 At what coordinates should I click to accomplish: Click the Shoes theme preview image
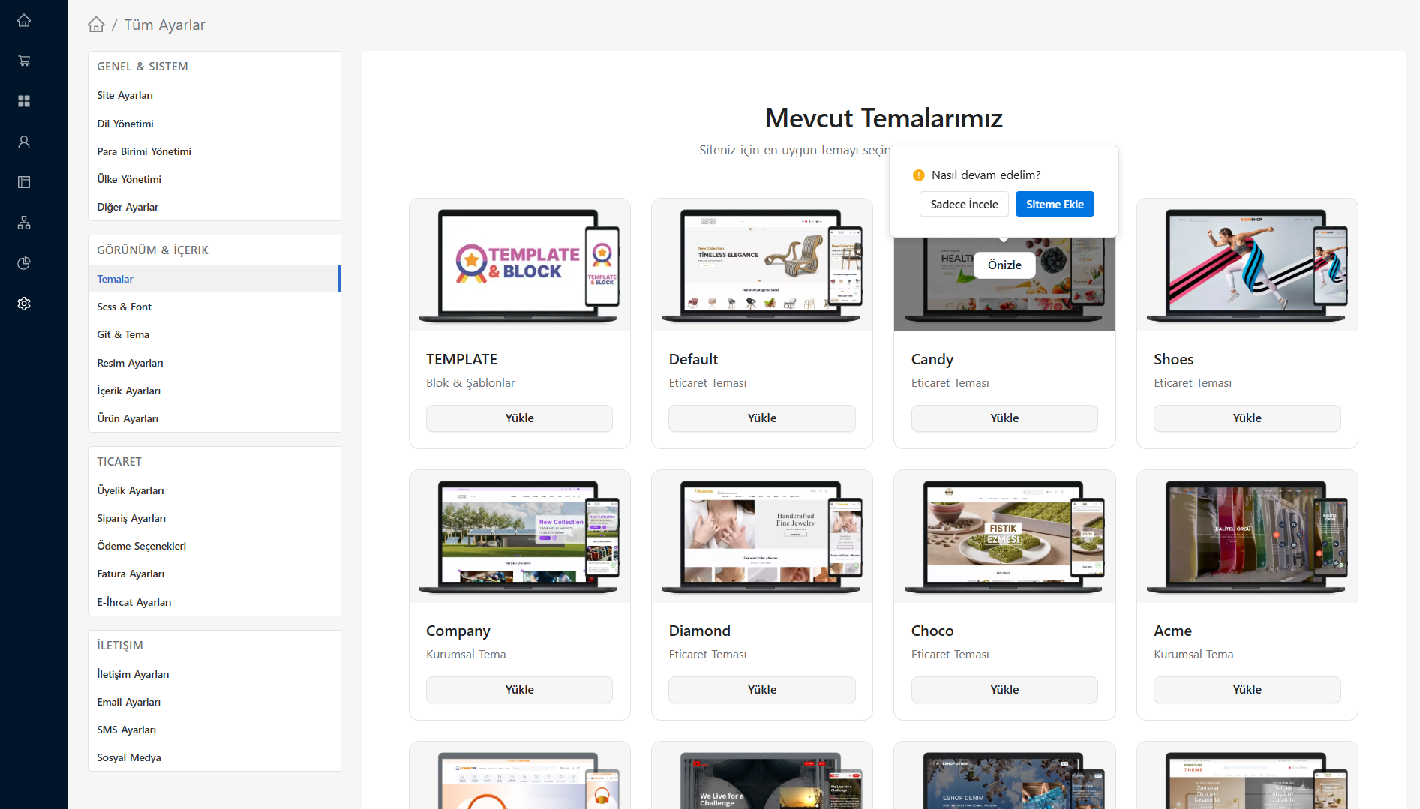pos(1247,265)
